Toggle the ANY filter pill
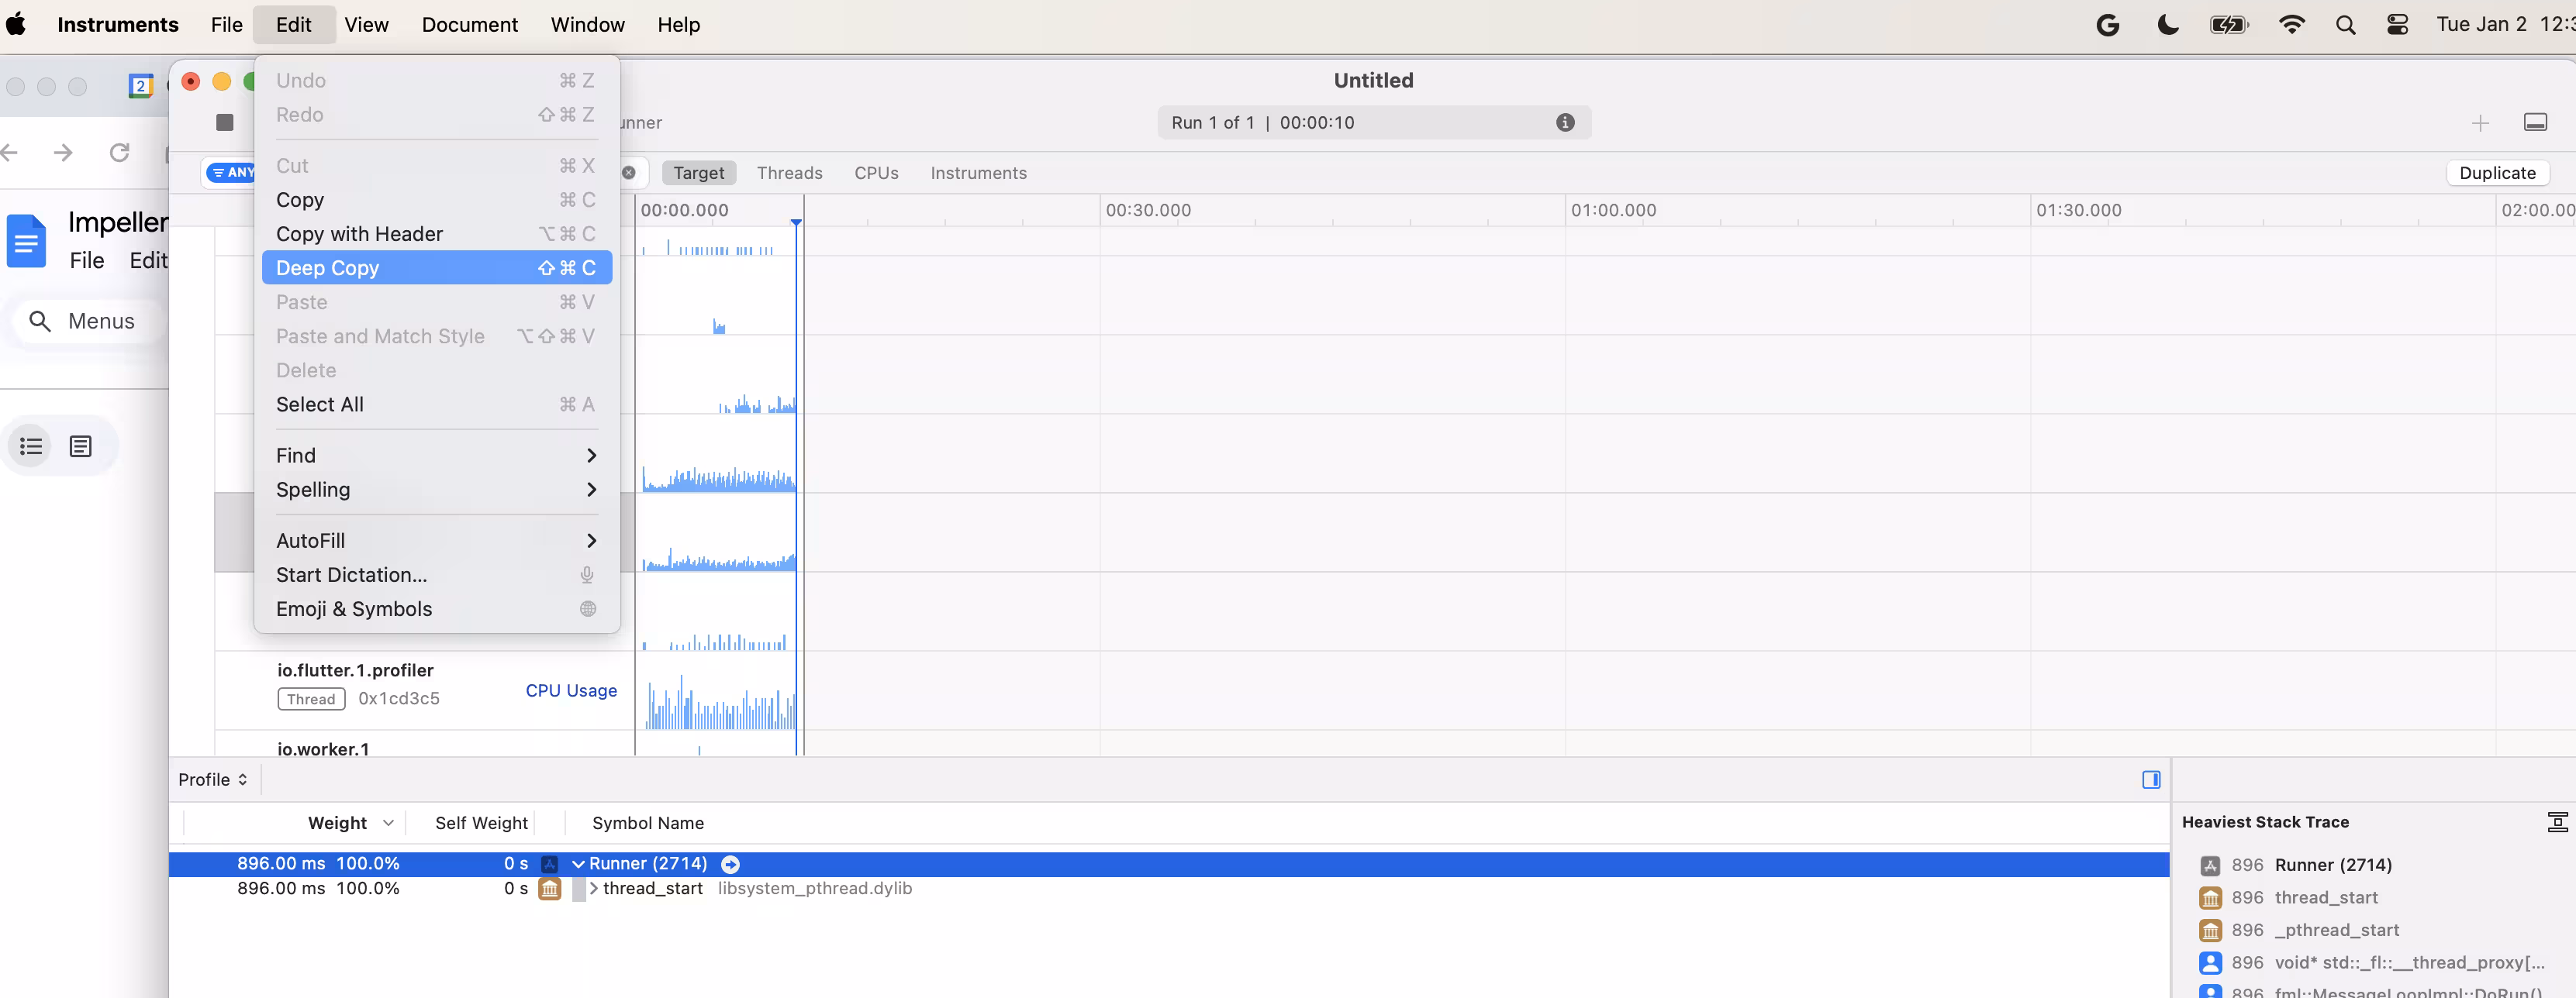 [x=232, y=173]
